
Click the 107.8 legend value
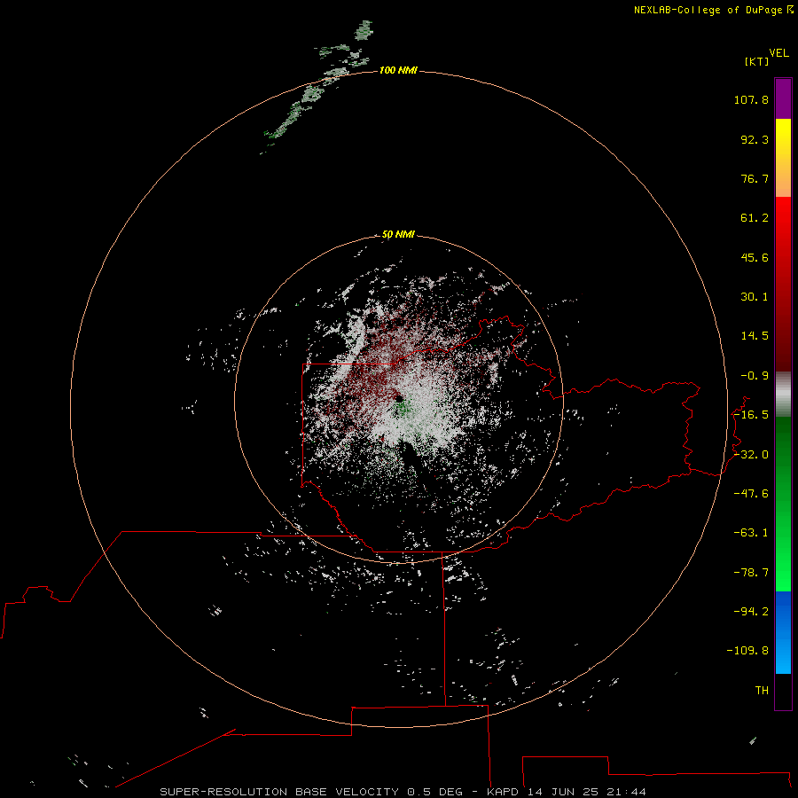click(x=751, y=99)
